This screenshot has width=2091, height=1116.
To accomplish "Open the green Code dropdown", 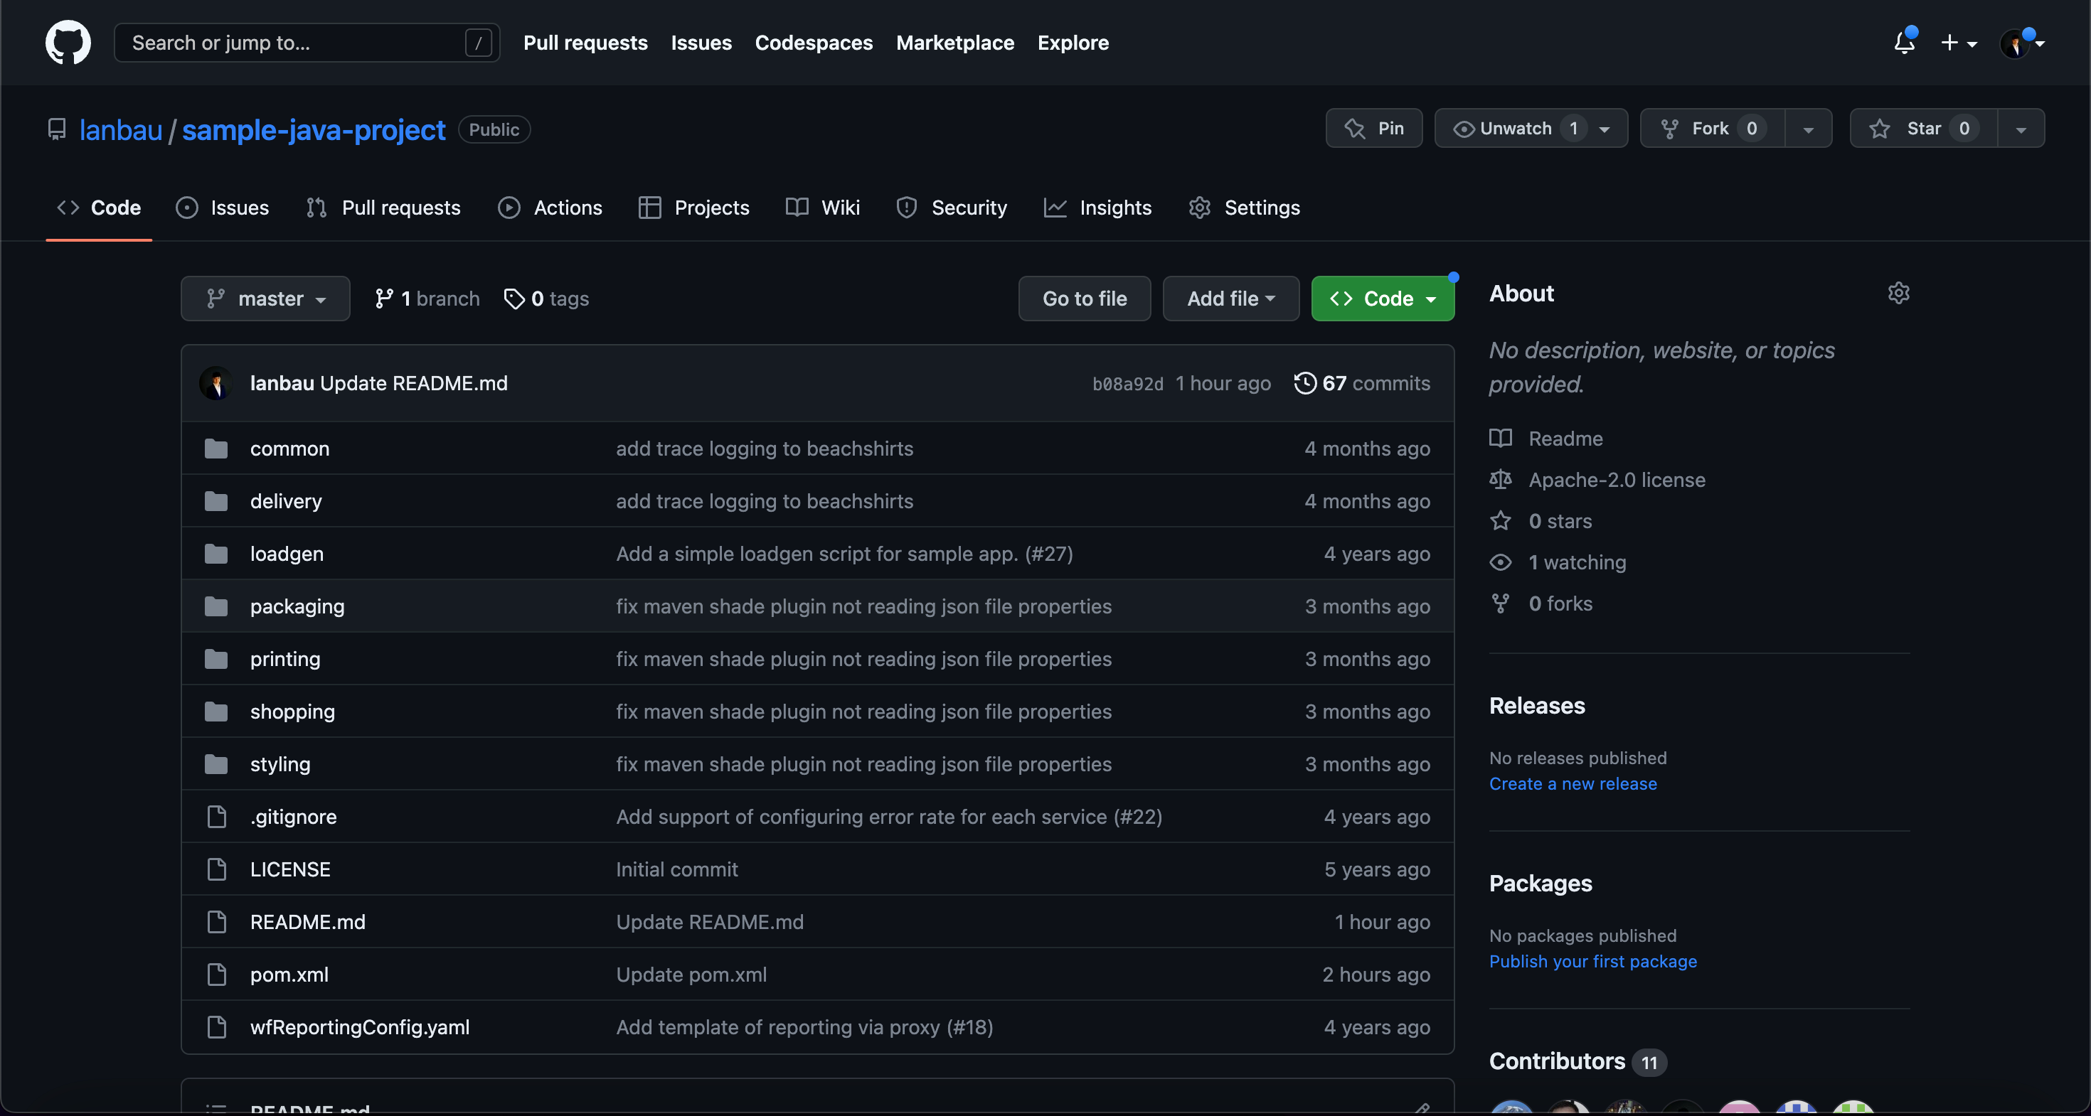I will pos(1383,299).
